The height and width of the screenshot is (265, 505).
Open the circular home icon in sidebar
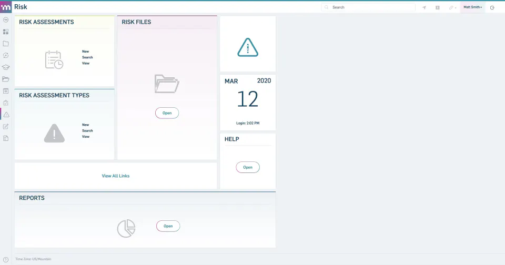(6, 20)
